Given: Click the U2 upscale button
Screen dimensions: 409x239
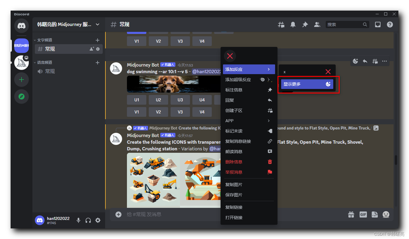Looking at the screenshot, I should tap(158, 100).
